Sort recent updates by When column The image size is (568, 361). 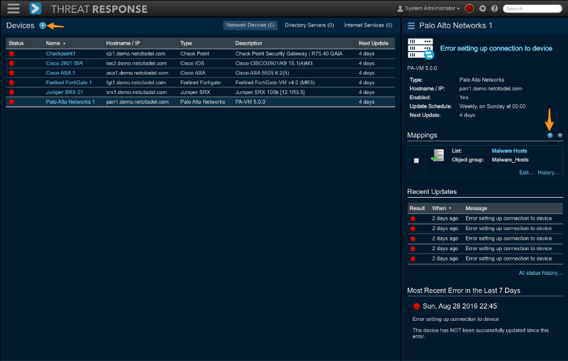[x=441, y=208]
